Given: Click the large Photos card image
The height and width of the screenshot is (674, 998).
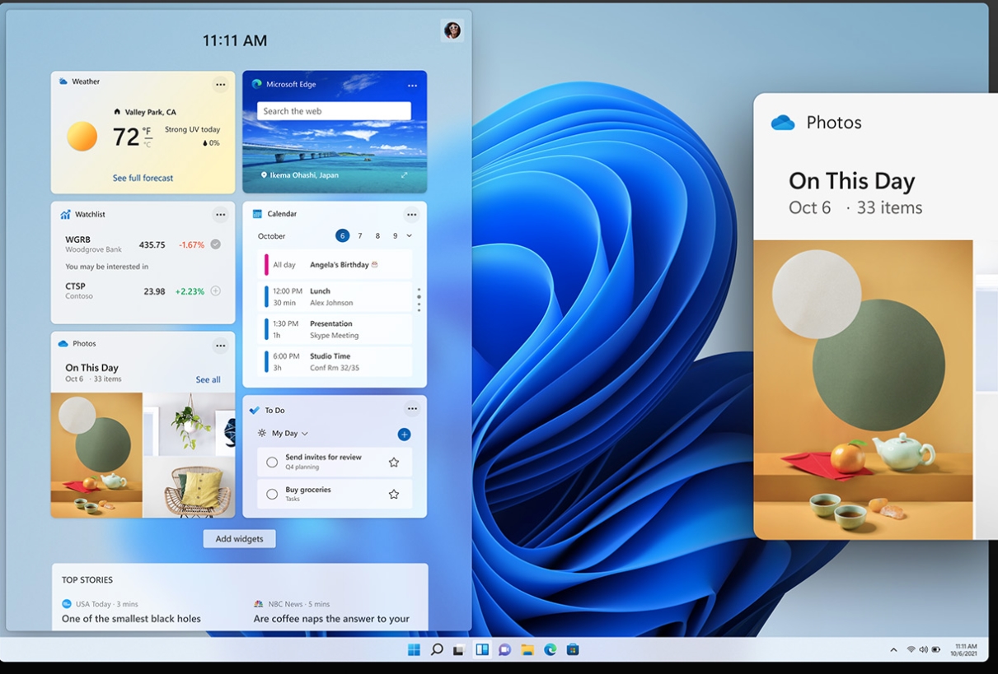Looking at the screenshot, I should pos(863,390).
